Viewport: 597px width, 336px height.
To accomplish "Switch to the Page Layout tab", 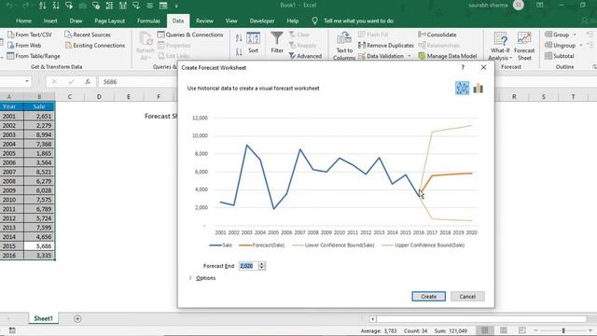I will 110,21.
